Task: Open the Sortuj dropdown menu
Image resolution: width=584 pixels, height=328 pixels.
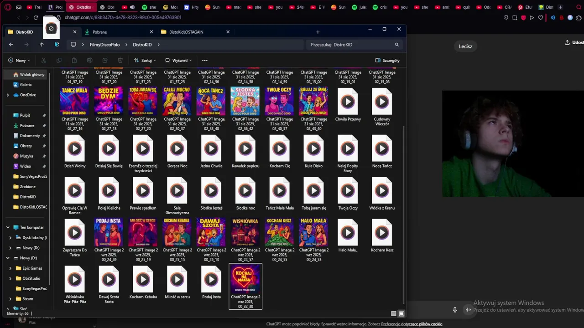Action: click(x=145, y=60)
